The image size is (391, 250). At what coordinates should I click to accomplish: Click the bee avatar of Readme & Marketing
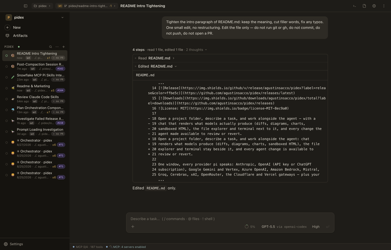click(x=13, y=88)
